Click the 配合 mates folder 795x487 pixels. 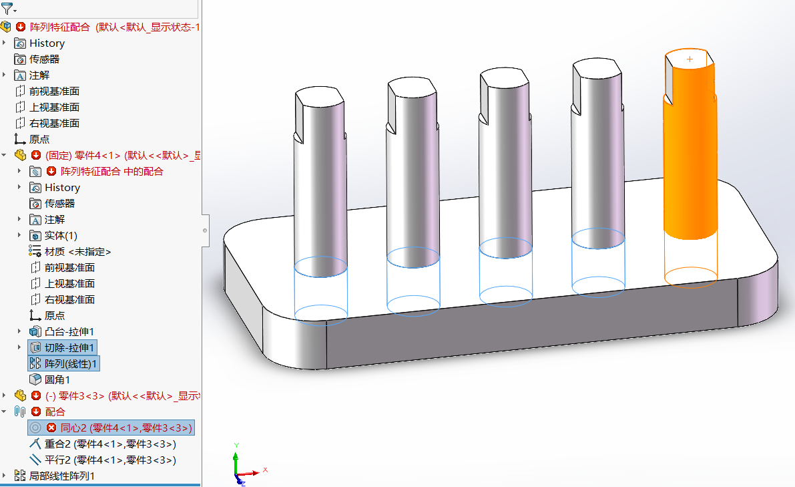coord(23,412)
